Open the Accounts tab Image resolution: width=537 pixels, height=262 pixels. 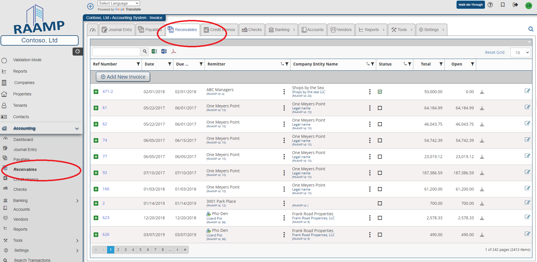click(x=312, y=30)
